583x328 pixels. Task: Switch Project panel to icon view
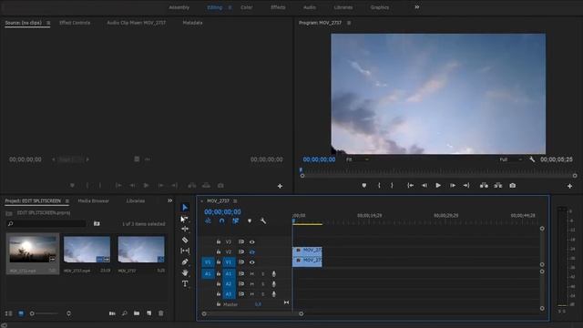(x=21, y=313)
